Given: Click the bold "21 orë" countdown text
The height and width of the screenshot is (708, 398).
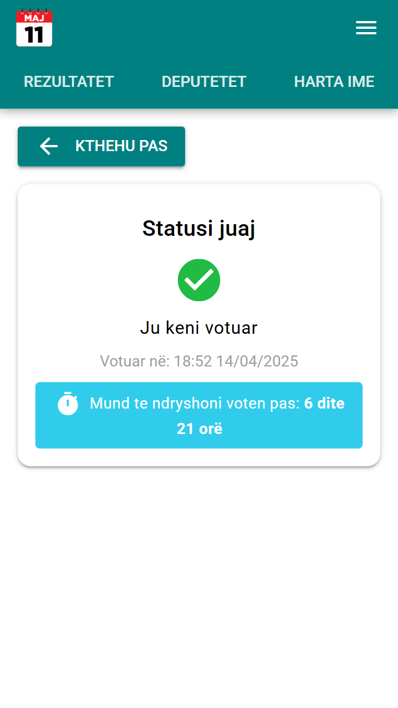Looking at the screenshot, I should coord(200,428).
